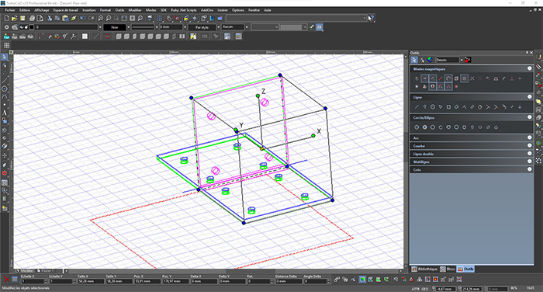Click the Print icon
543x292 pixels.
(32, 18)
